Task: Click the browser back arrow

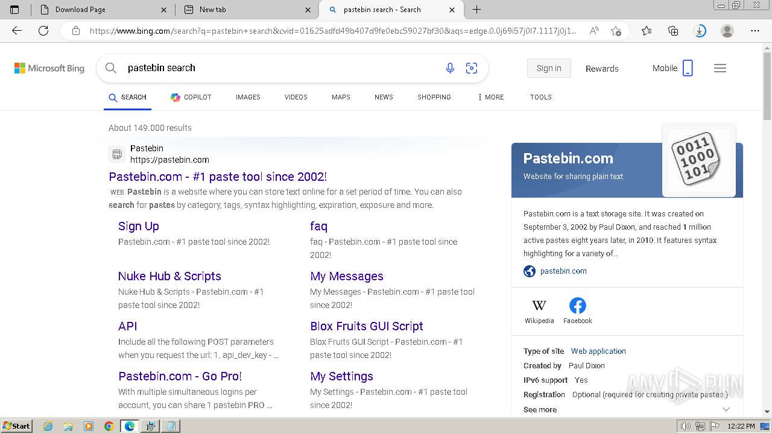Action: [17, 31]
